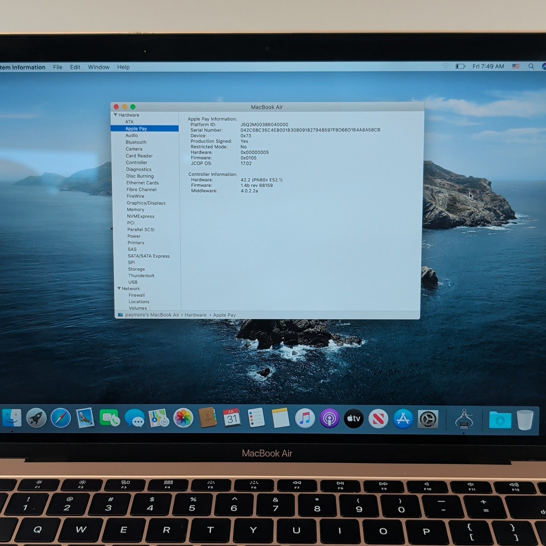
Task: Open the Photos app in Dock
Action: [x=183, y=418]
